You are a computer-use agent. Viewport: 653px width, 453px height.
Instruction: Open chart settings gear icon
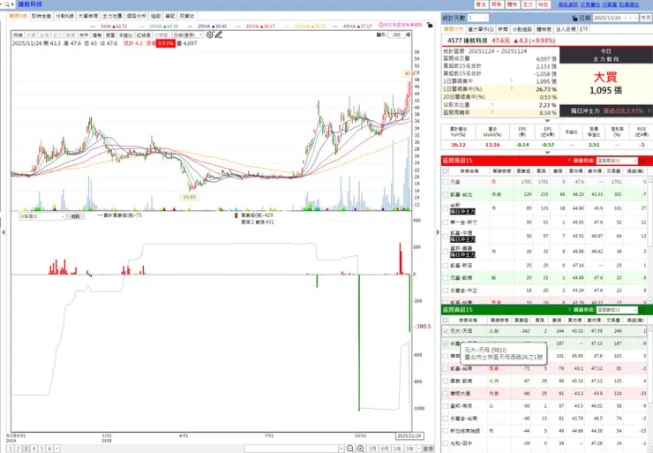[209, 35]
